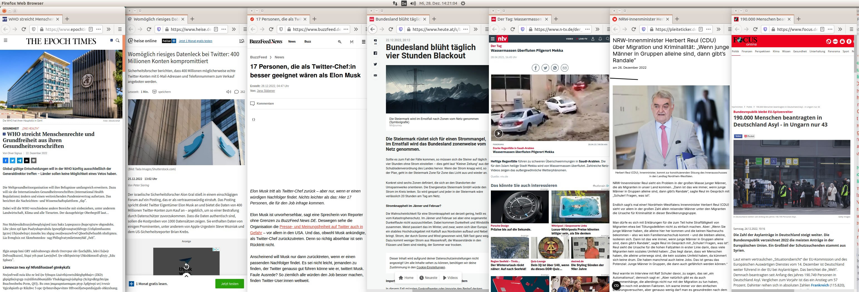The width and height of the screenshot is (859, 292).
Task: Expand toolbar overflow chevrons in heute.at window
Action: click(476, 29)
